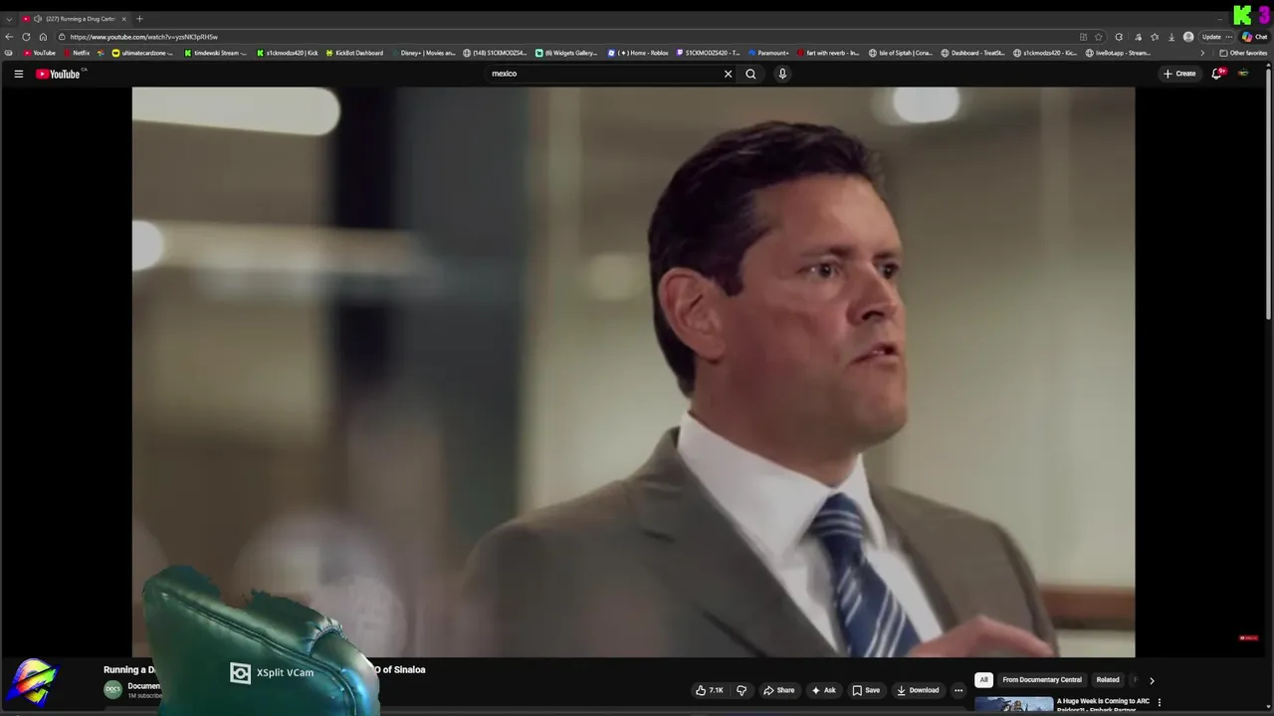This screenshot has height=716, width=1274.
Task: Close the Running a Drug Cartel tab
Action: 123,19
